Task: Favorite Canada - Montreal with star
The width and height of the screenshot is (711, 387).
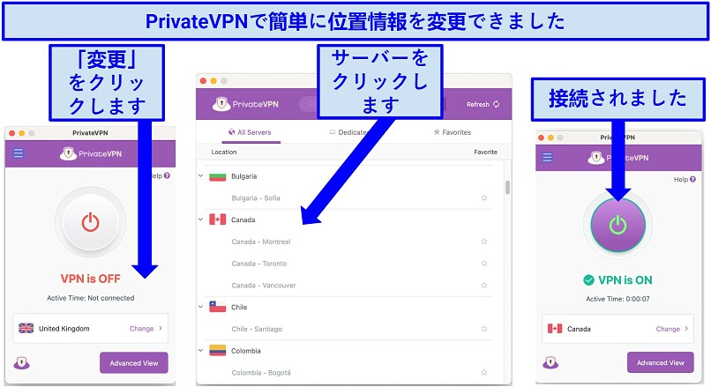Action: [x=483, y=241]
